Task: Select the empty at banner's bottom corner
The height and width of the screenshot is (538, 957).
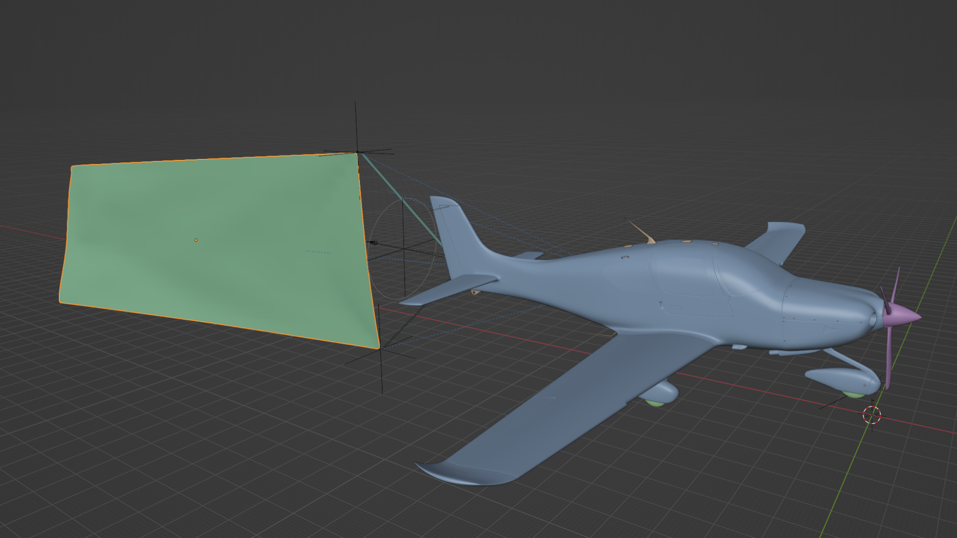Action: pos(381,349)
